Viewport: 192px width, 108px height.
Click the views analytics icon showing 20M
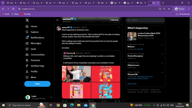pos(102,101)
